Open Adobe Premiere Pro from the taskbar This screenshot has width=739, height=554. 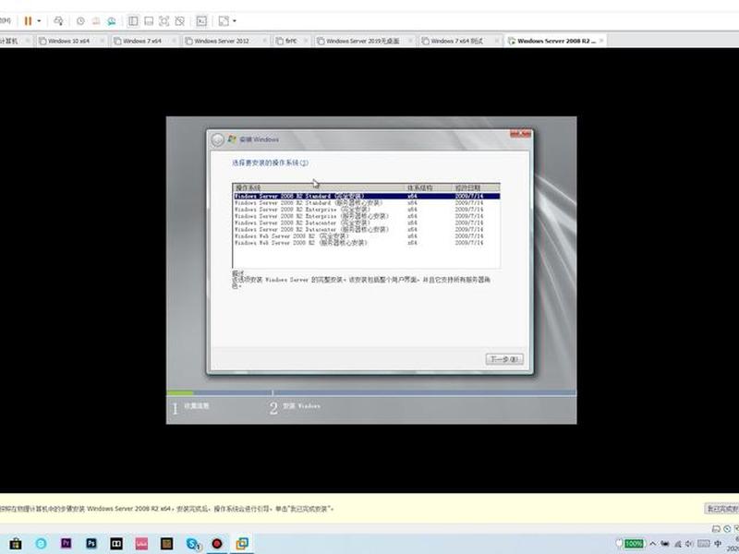(66, 544)
